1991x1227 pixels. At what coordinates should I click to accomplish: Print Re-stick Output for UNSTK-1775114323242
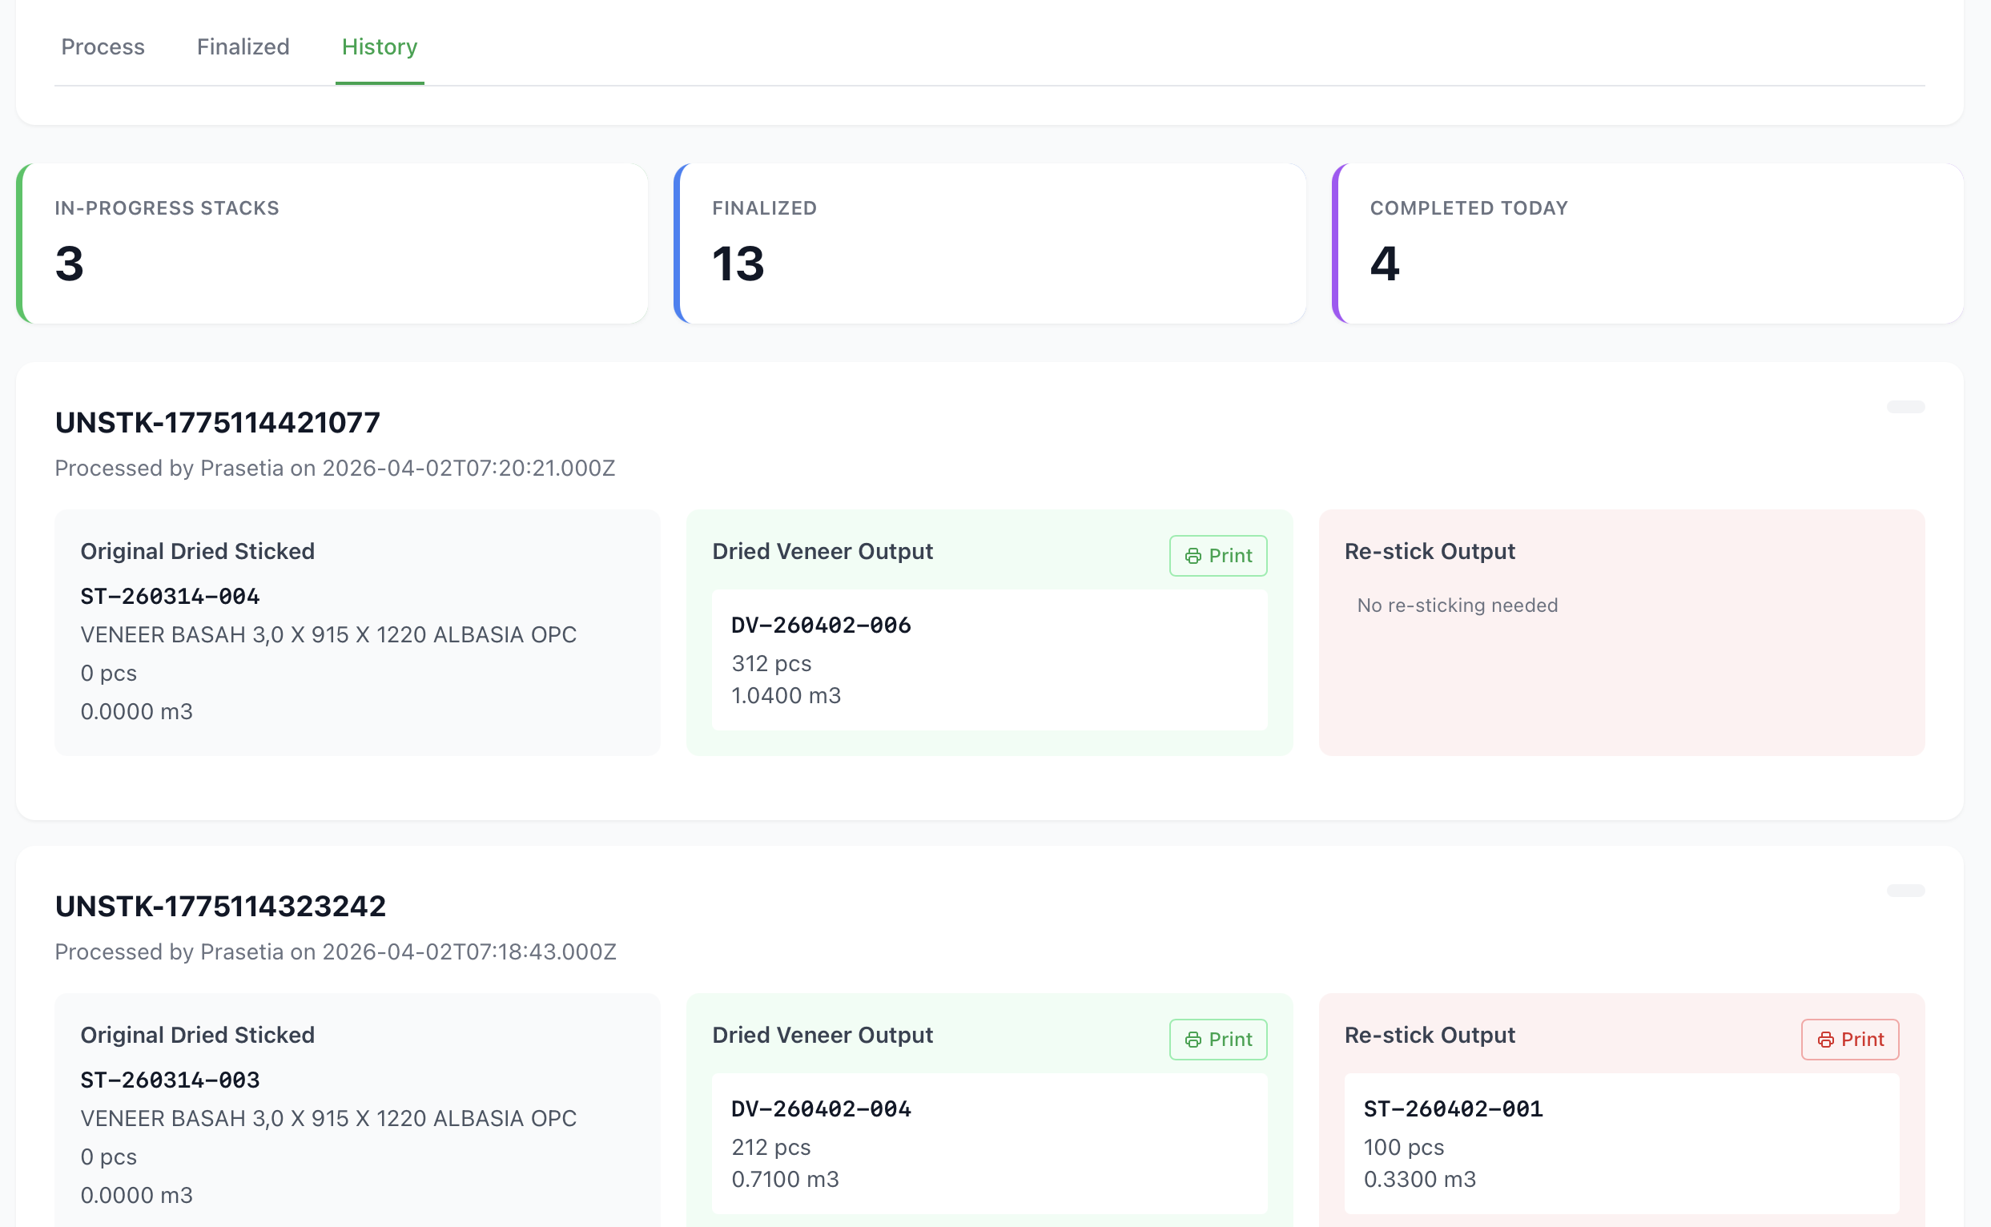click(x=1850, y=1040)
